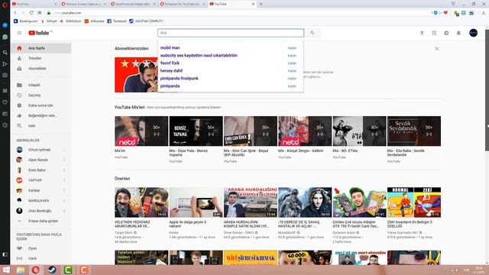Open the Mix'im playlist thumbnail
This screenshot has height=275, width=489.
(x=141, y=131)
